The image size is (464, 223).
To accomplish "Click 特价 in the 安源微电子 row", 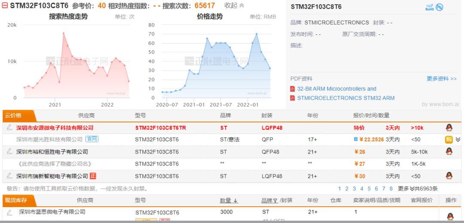I will click(359, 128).
